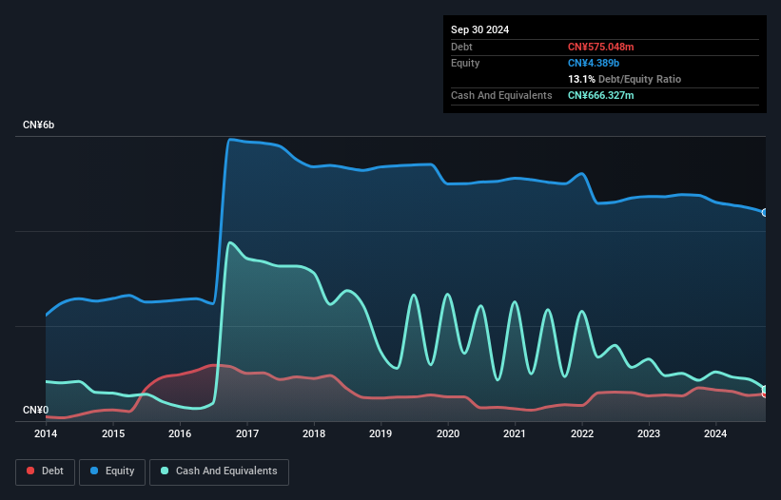
Task: Click the 2023 x-axis label
Action: coord(649,433)
